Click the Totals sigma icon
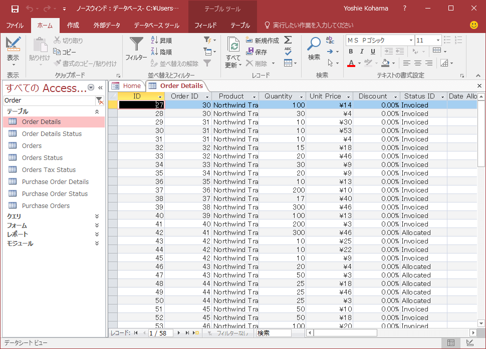This screenshot has width=486, height=349. pyautogui.click(x=288, y=40)
